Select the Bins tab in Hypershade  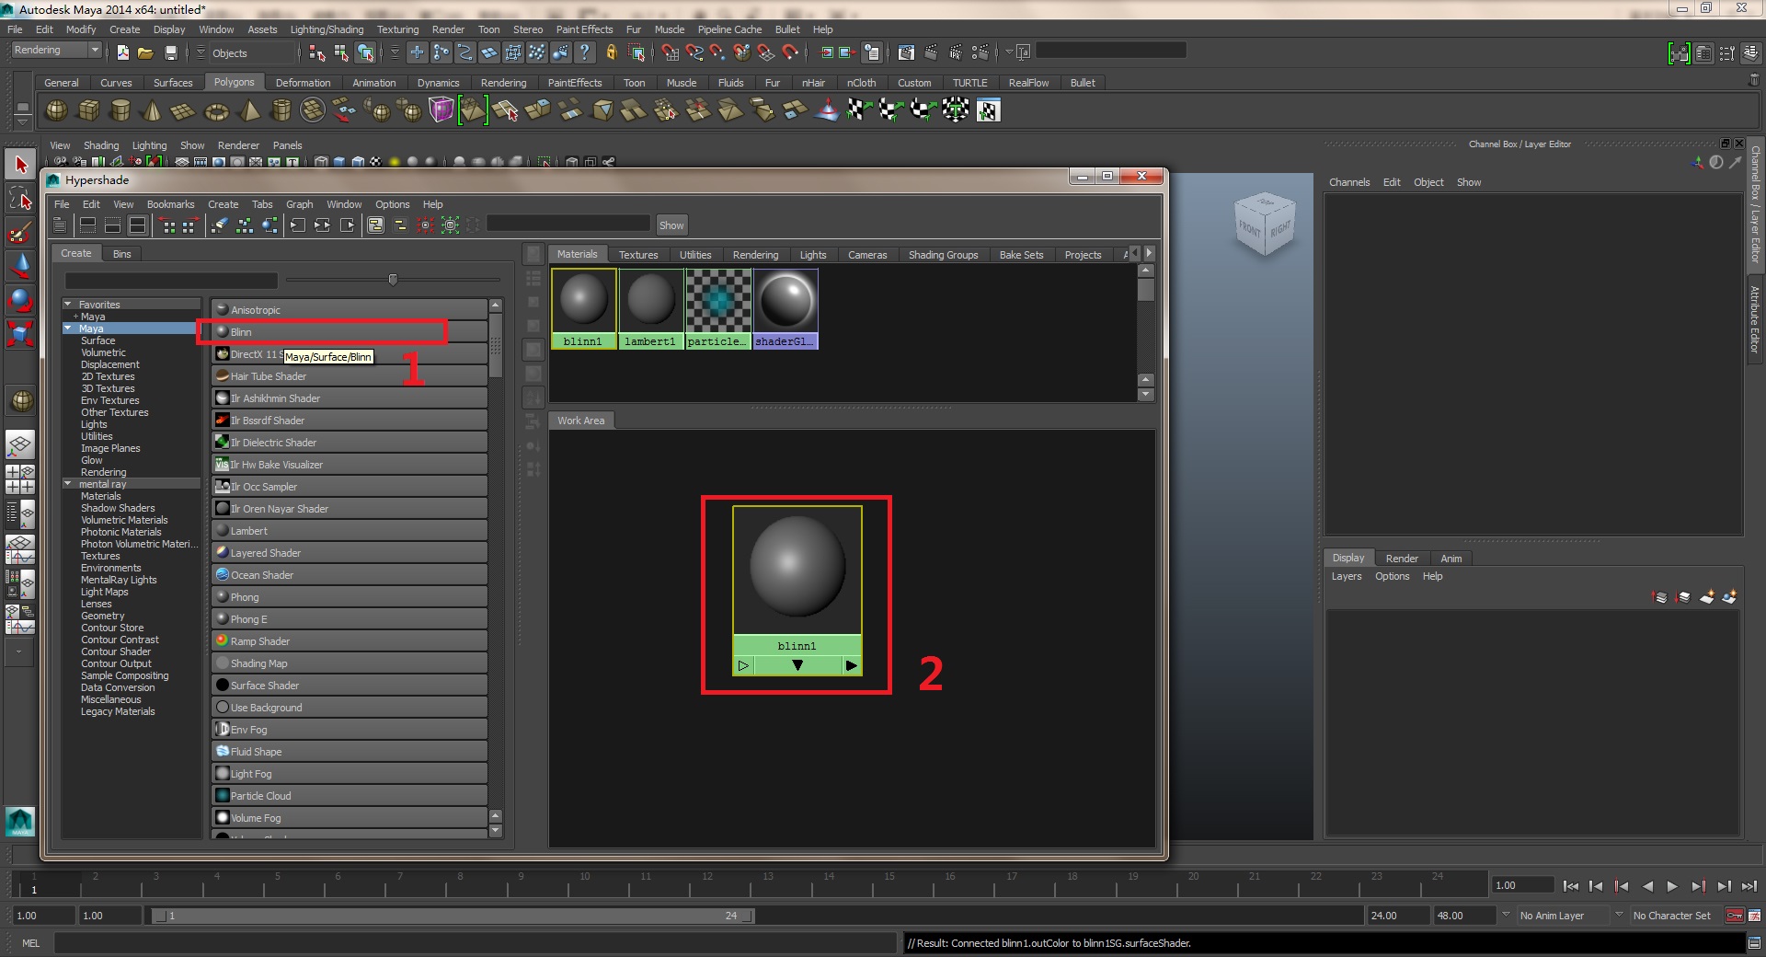pos(122,254)
